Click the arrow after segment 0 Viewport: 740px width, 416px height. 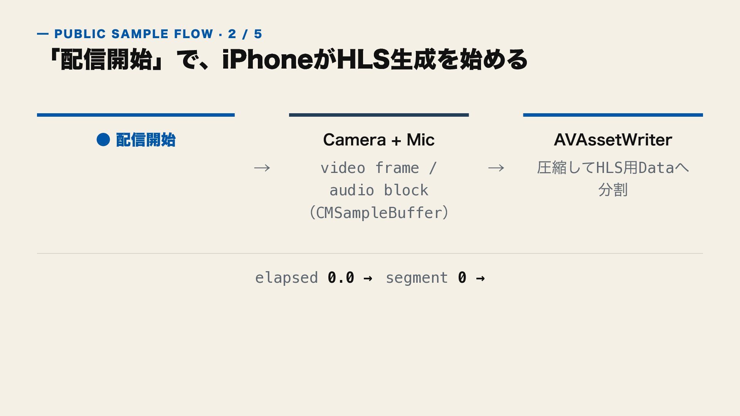point(480,278)
